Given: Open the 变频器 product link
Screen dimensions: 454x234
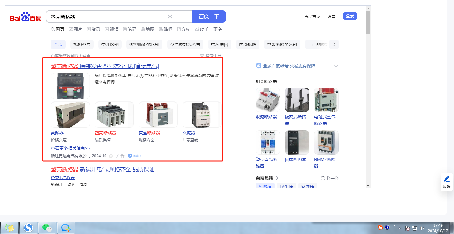Looking at the screenshot, I should tap(57, 133).
